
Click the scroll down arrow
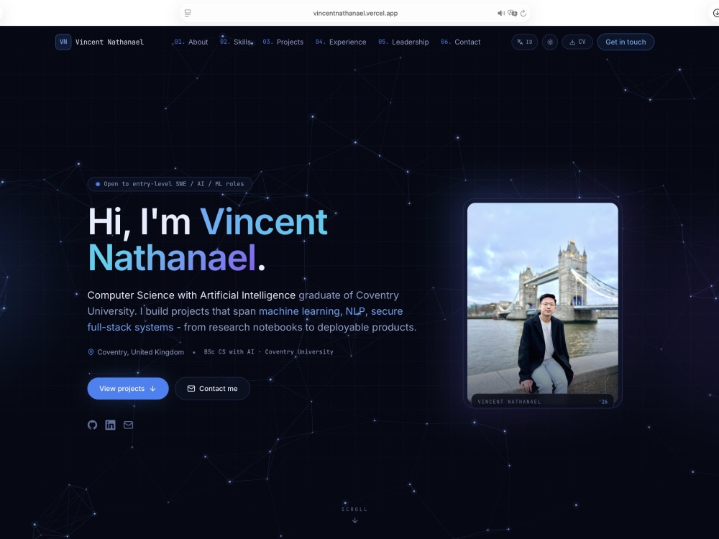pyautogui.click(x=355, y=520)
